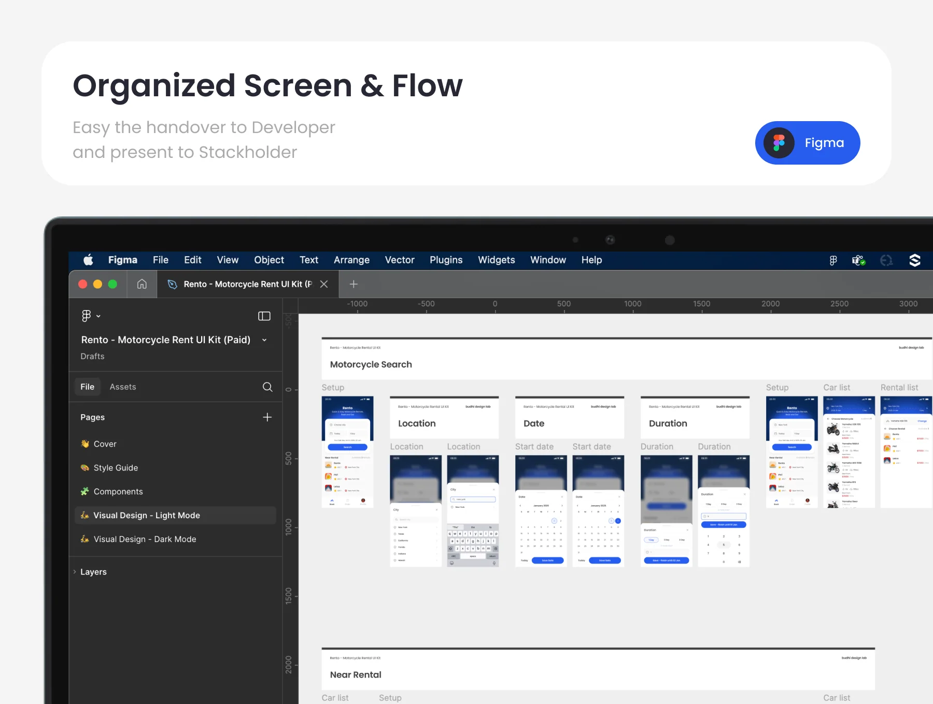This screenshot has width=933, height=704.
Task: Select the Location section header frame
Action: 444,418
